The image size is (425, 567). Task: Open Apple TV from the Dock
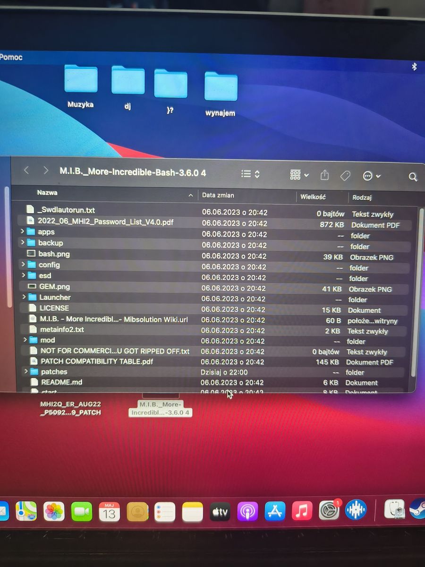220,512
